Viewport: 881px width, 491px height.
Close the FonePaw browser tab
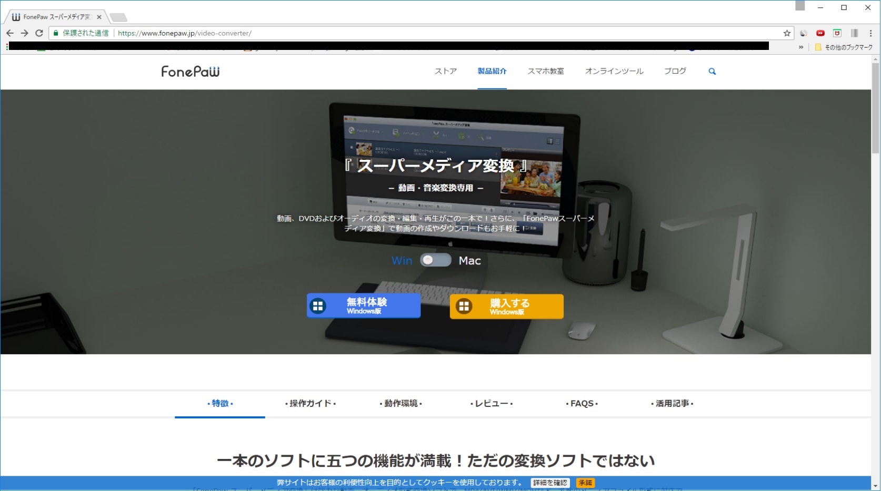point(99,17)
